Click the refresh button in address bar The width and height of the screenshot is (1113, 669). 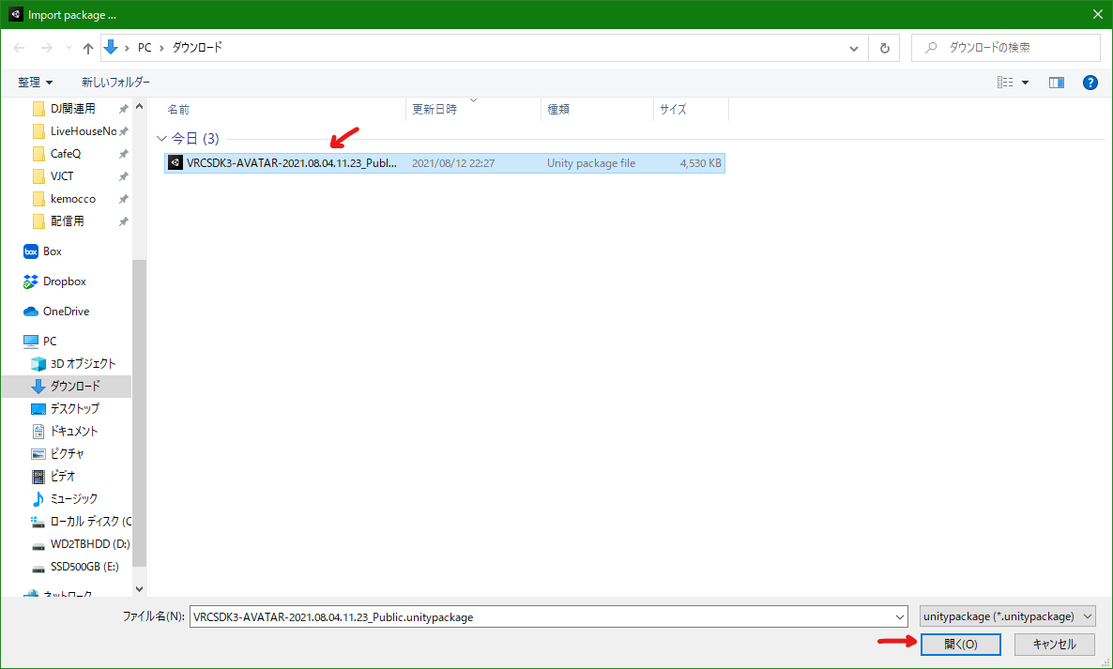[884, 48]
